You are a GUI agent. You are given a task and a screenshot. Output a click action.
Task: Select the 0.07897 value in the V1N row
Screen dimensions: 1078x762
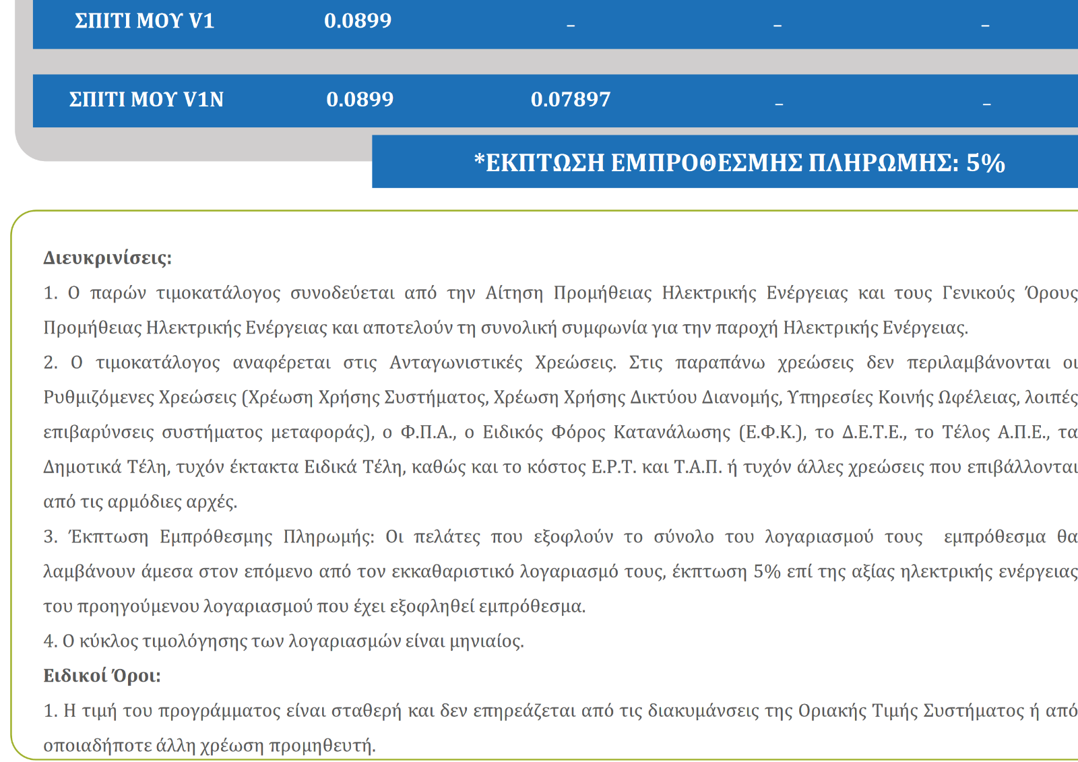pos(571,100)
